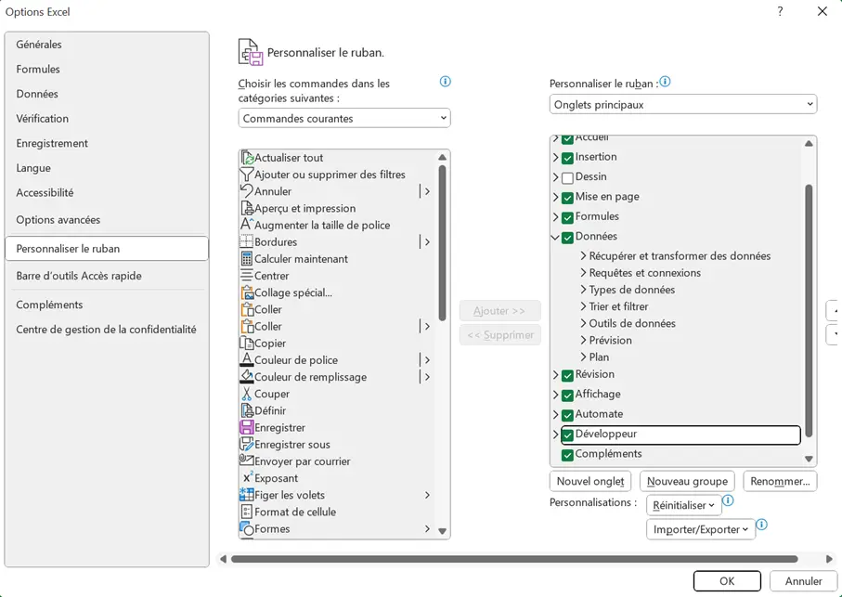Collapse the Données tree node

556,237
